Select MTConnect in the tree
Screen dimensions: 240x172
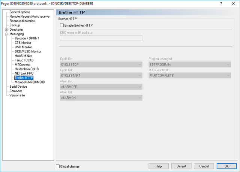coord(22,65)
